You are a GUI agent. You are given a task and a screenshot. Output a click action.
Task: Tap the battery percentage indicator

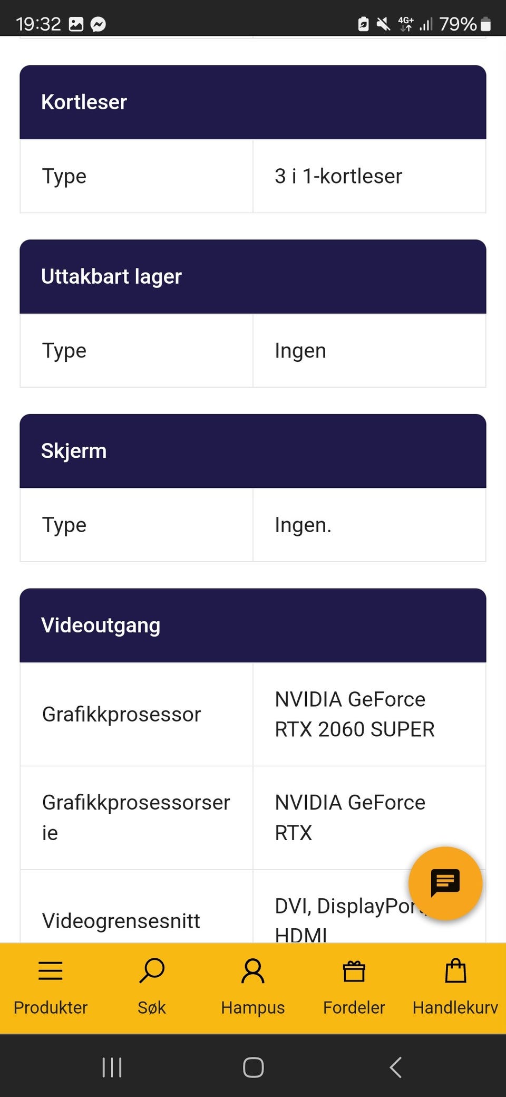[458, 24]
